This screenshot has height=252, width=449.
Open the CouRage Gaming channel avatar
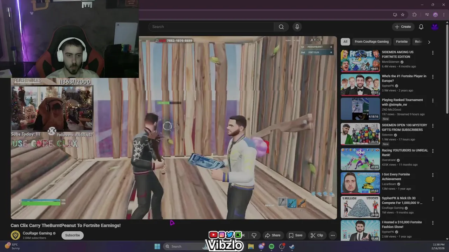[x=15, y=235]
